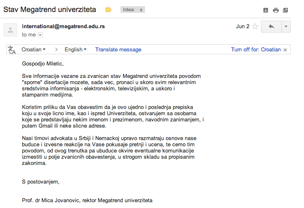Image resolution: width=304 pixels, height=208 pixels.
Task: Click the Jun 2 date stamp
Action: pyautogui.click(x=243, y=27)
